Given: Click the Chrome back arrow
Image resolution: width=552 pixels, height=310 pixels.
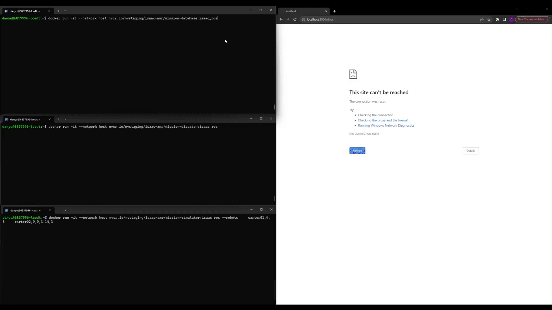Looking at the screenshot, I should (281, 20).
